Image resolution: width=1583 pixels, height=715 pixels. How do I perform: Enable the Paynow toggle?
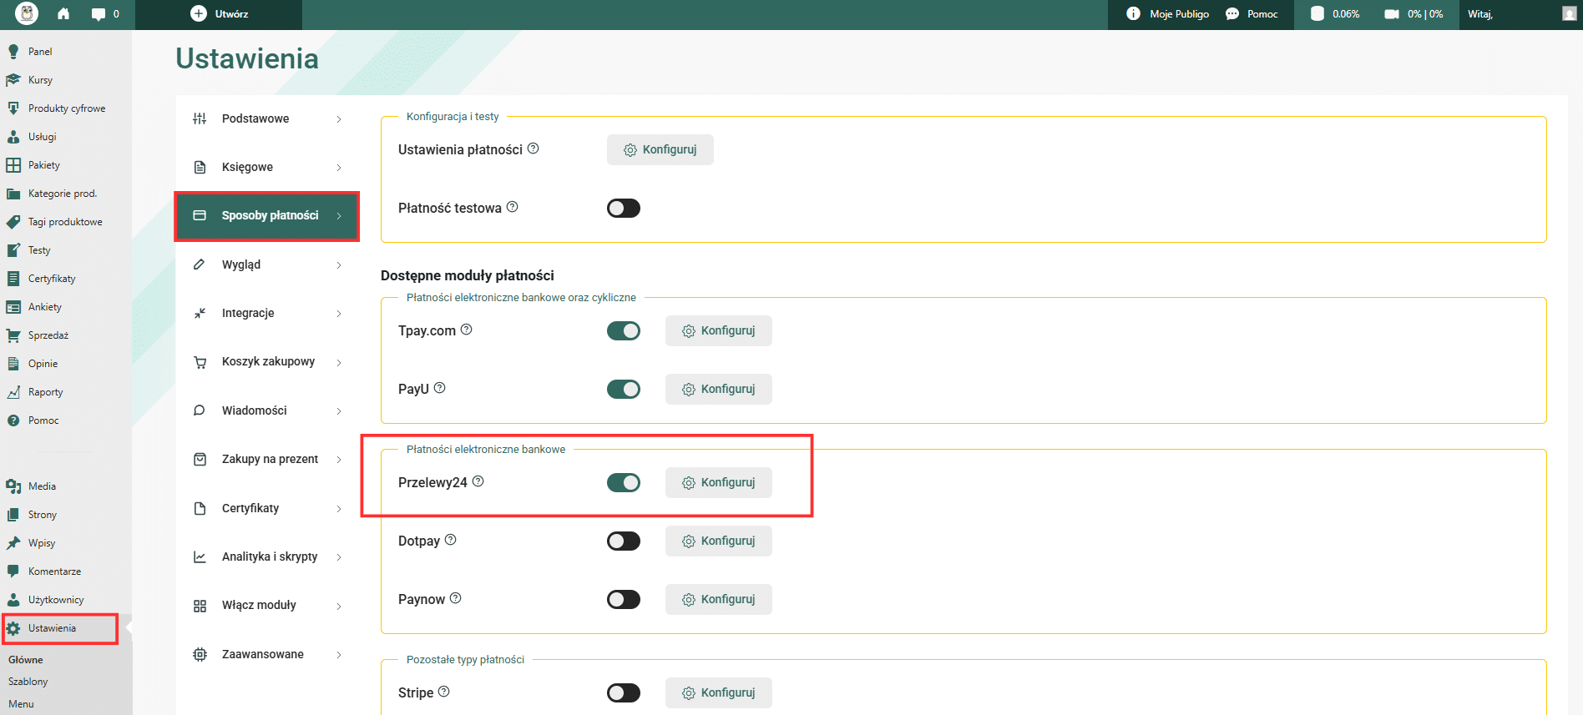(624, 599)
